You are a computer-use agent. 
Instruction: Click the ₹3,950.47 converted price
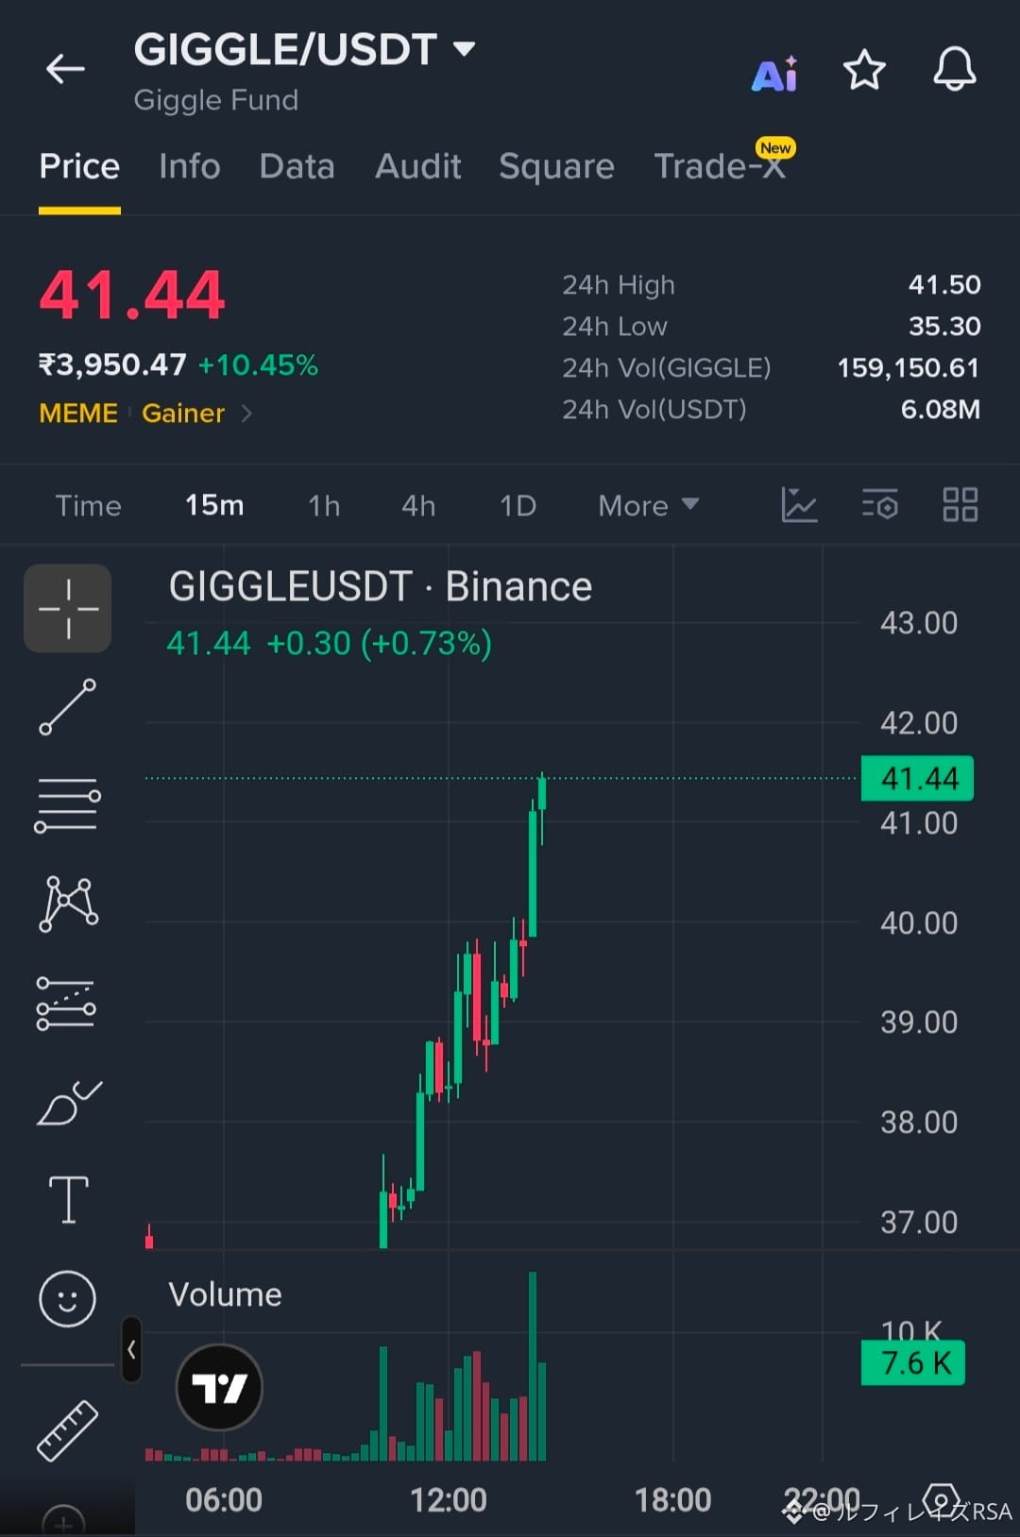point(112,364)
